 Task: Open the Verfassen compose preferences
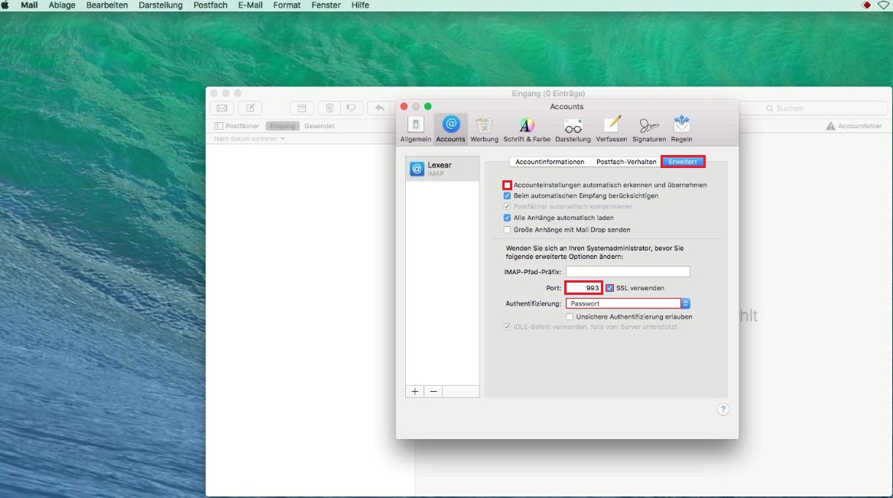click(x=612, y=129)
